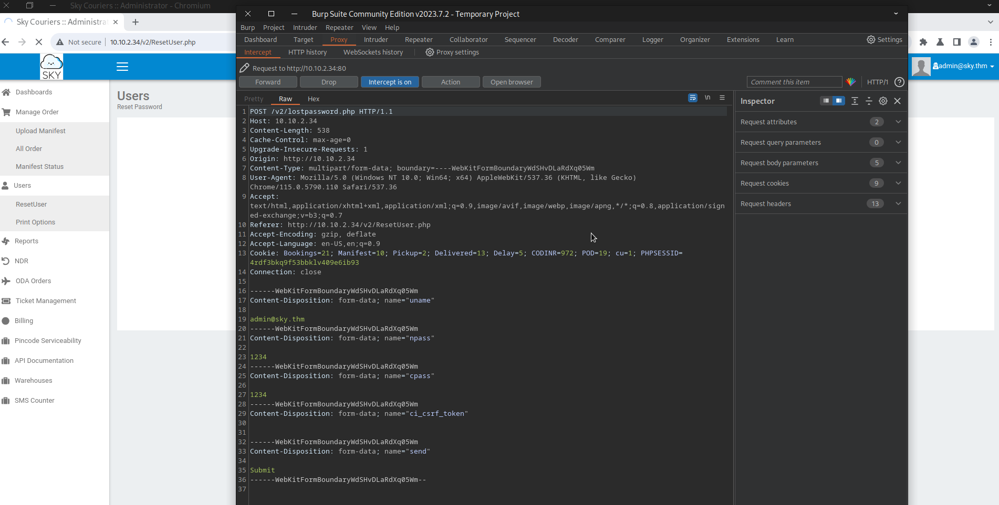The height and width of the screenshot is (505, 999).
Task: Click Chromium forward arrow
Action: pos(22,42)
